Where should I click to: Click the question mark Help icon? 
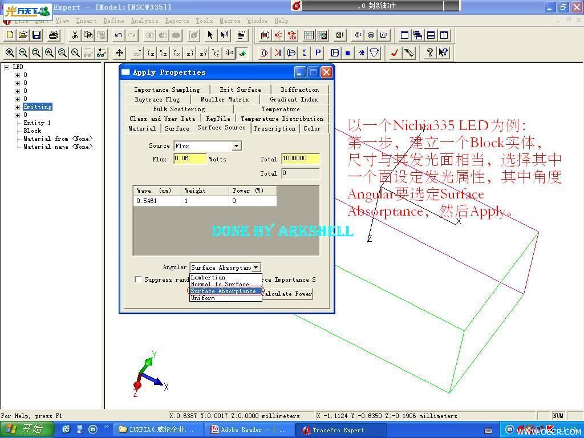click(x=429, y=53)
